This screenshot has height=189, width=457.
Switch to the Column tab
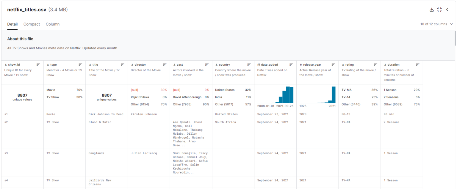pos(53,24)
